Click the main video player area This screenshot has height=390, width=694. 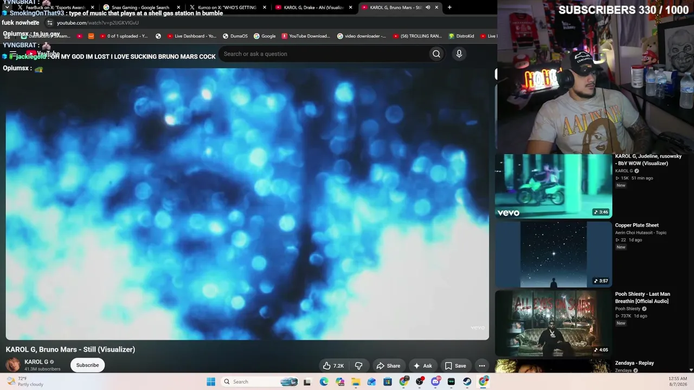[x=247, y=204]
